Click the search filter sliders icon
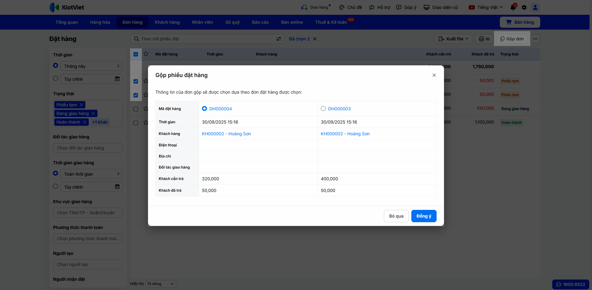Viewport: 592px width, 290px height. 278,39
